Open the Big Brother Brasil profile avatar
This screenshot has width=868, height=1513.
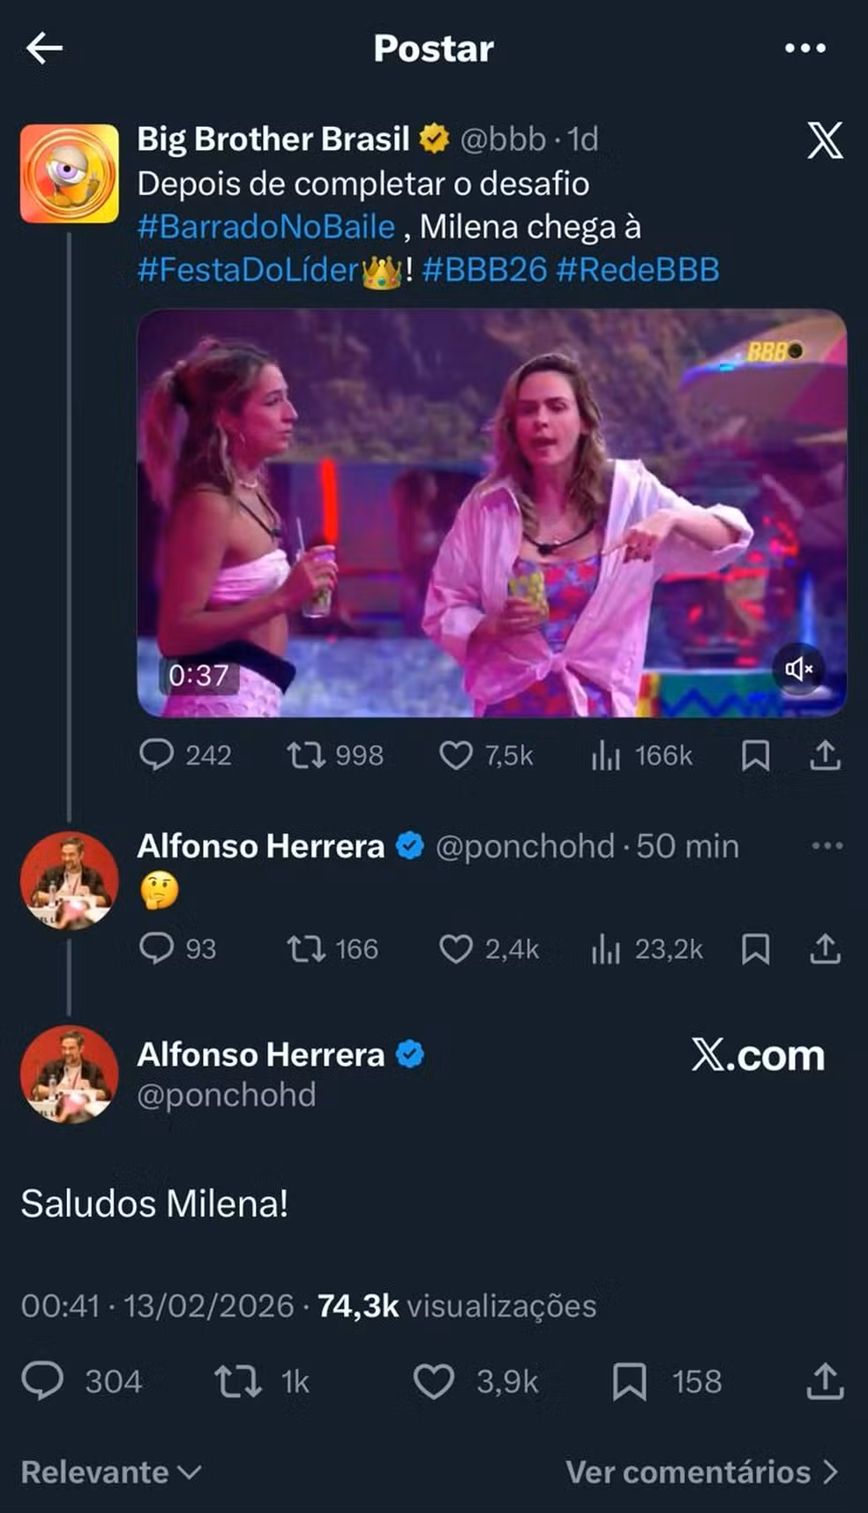pyautogui.click(x=70, y=173)
